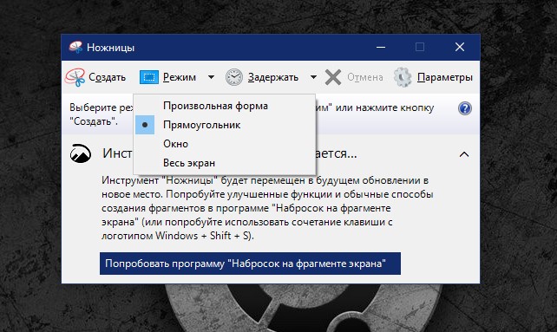Click the "Создать" button label
This screenshot has width=557, height=332.
point(107,77)
